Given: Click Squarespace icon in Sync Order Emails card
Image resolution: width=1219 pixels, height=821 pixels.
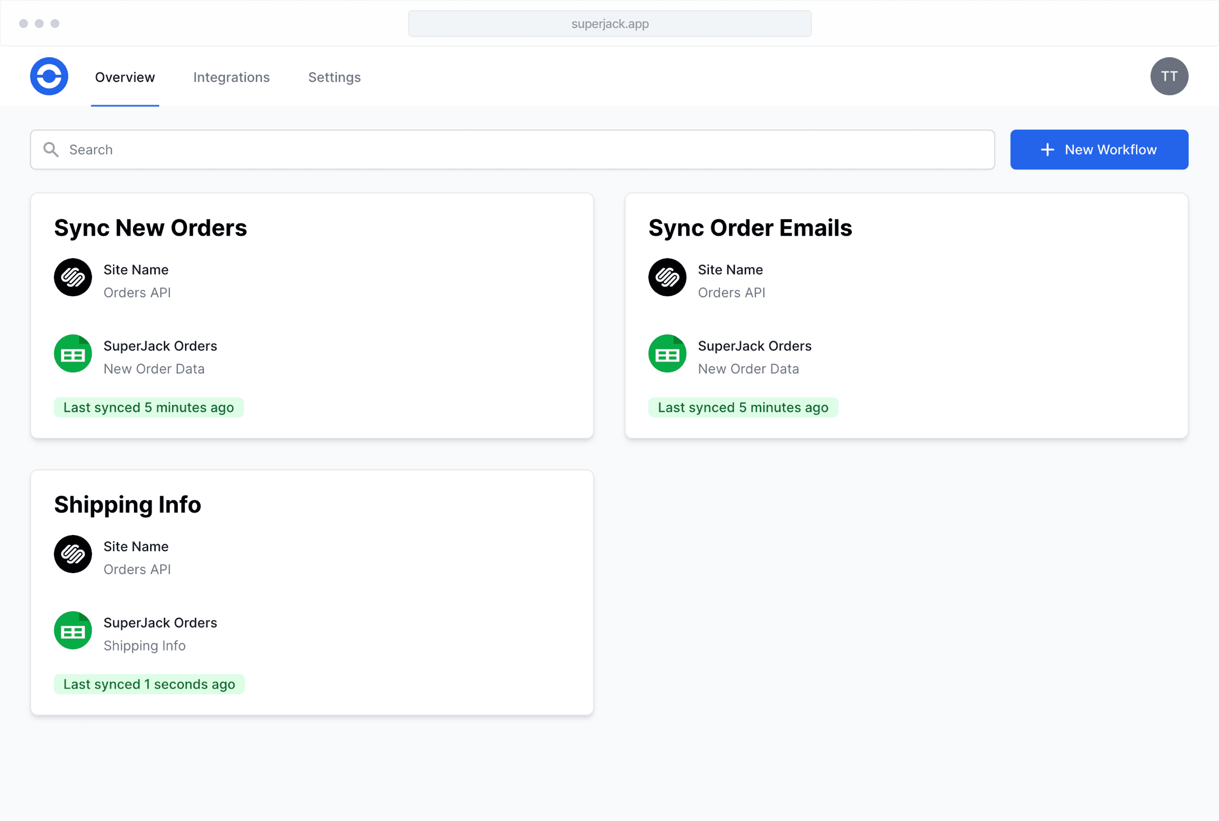Looking at the screenshot, I should (667, 277).
